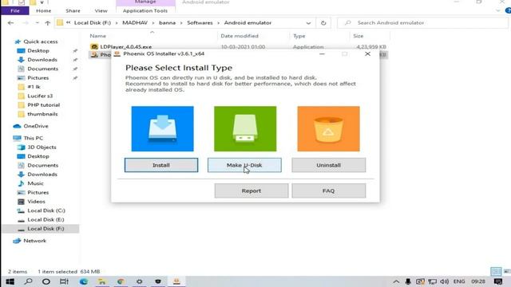The height and width of the screenshot is (287, 511).
Task: Select the Manage contextual tab
Action: 145,2
